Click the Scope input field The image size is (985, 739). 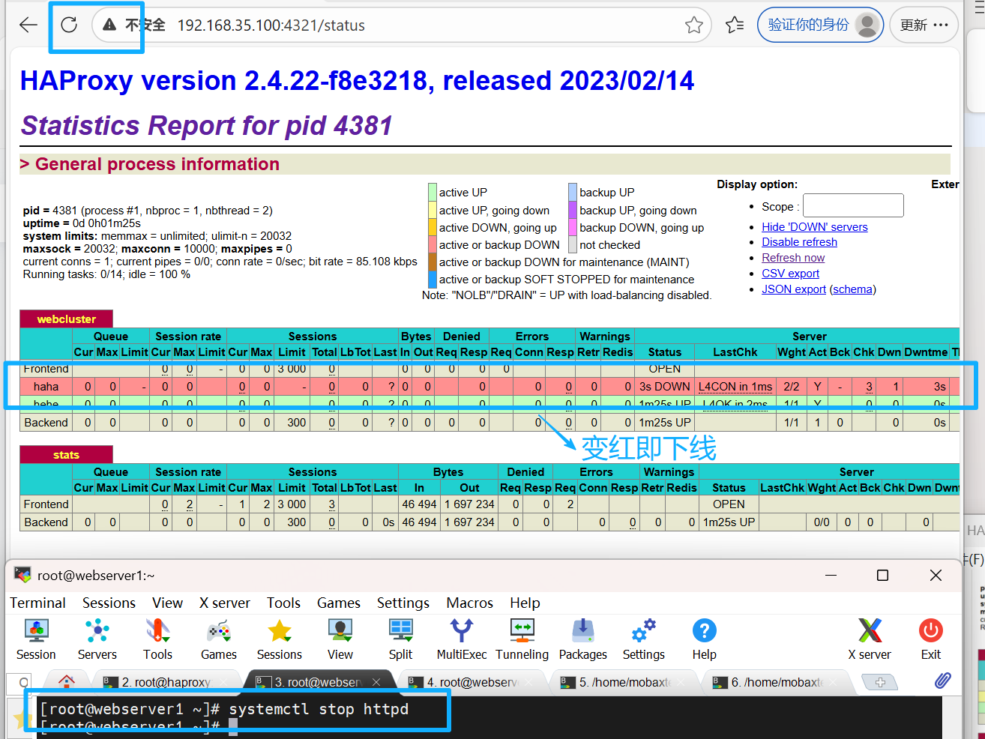[x=853, y=205]
